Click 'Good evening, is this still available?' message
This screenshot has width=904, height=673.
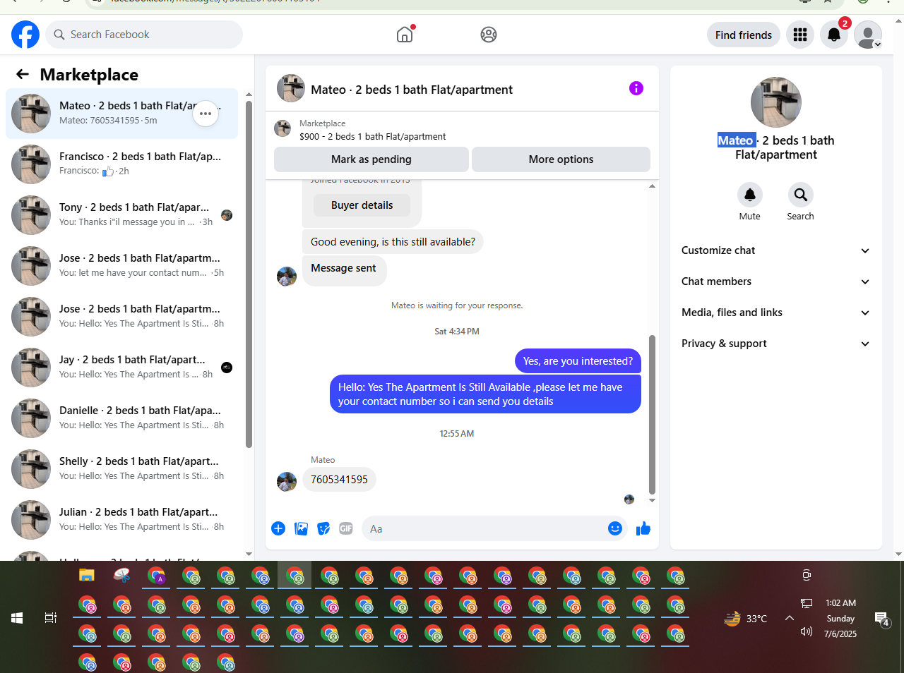[x=393, y=242]
